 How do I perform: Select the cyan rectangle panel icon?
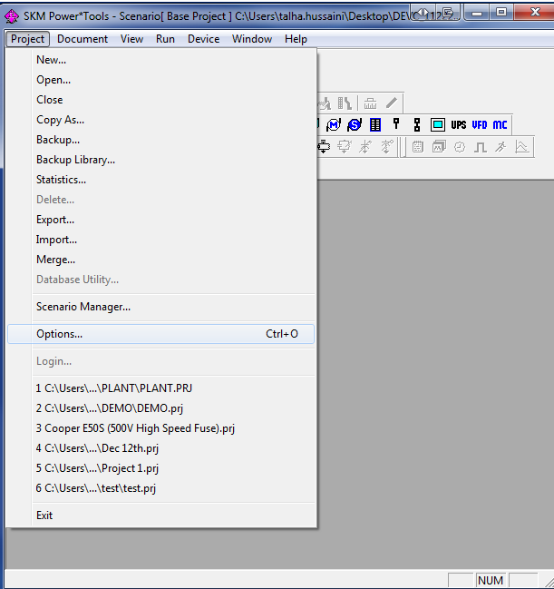(438, 124)
